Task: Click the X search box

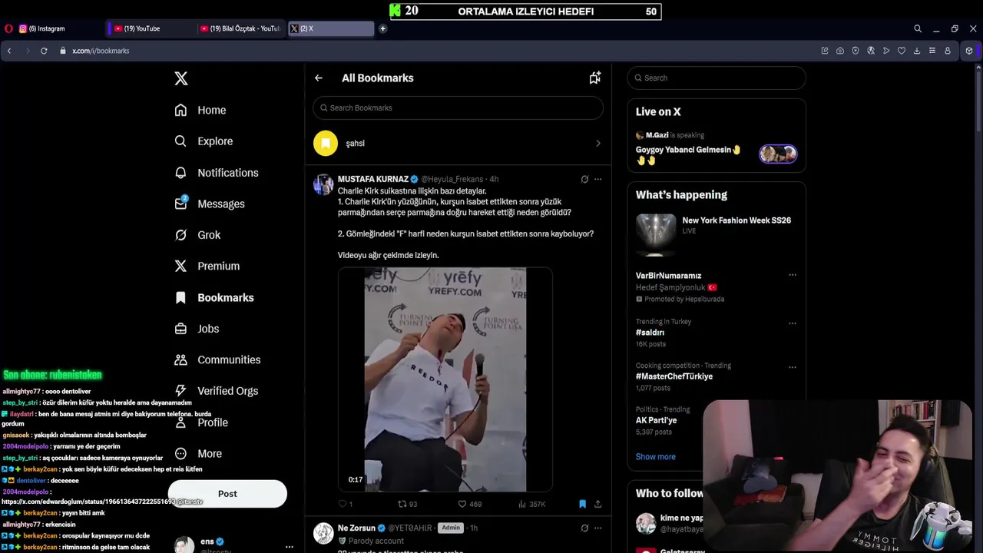Action: 717,78
